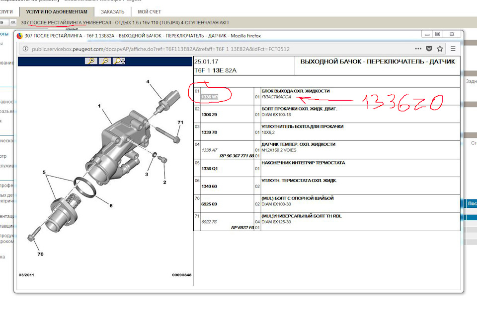
Task: Click the Firefox logo in the title bar
Action: click(20, 36)
